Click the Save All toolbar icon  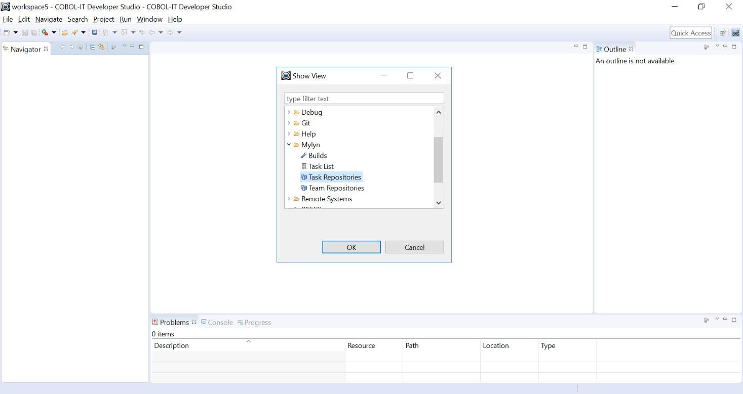coord(34,32)
